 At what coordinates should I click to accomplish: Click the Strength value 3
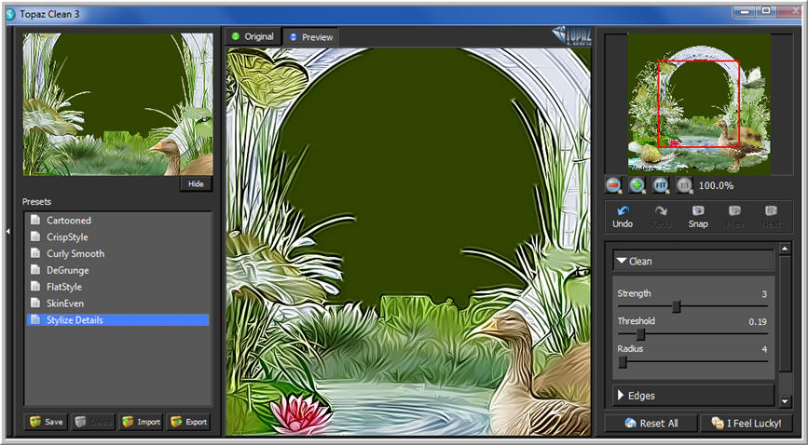764,294
